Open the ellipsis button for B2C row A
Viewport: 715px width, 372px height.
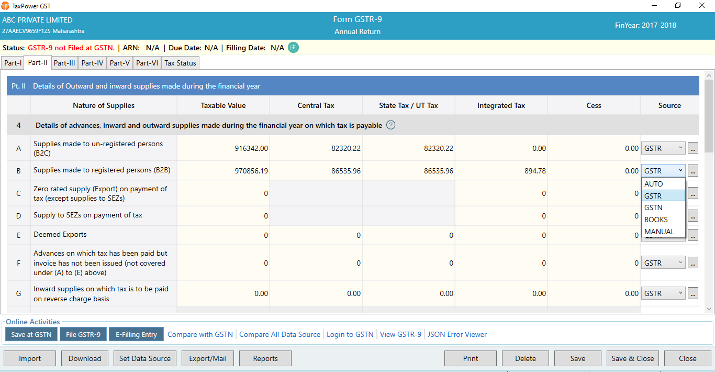click(x=693, y=148)
